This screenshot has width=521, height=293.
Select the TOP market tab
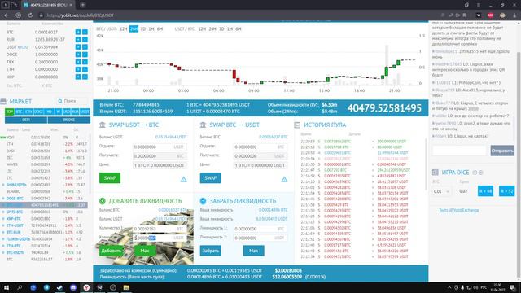click(x=9, y=112)
